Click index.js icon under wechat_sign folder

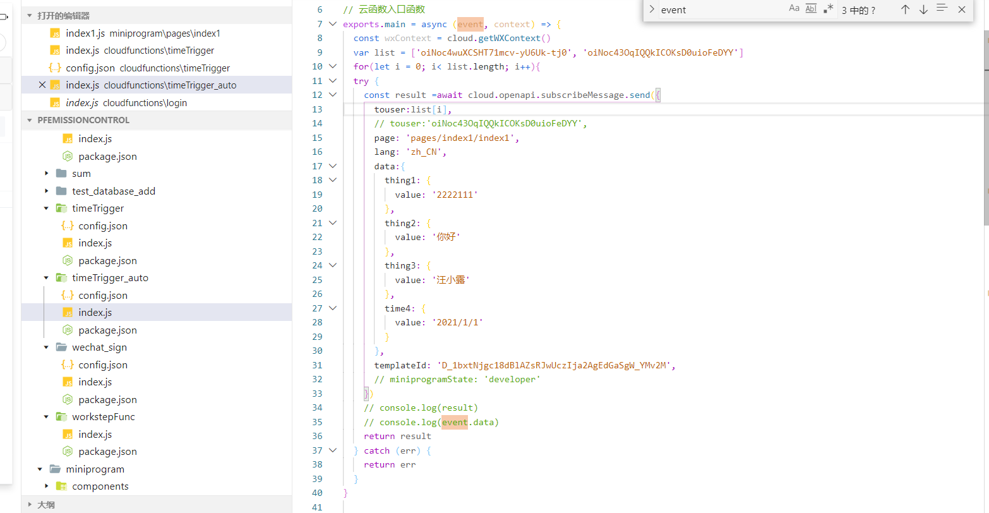pyautogui.click(x=68, y=382)
